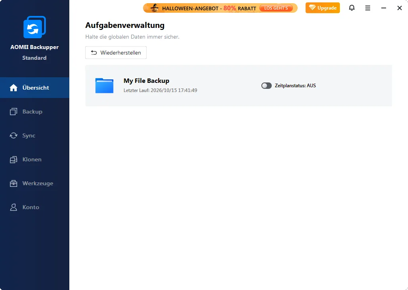Minimize the Backupper window
408x290 pixels.
[x=384, y=8]
